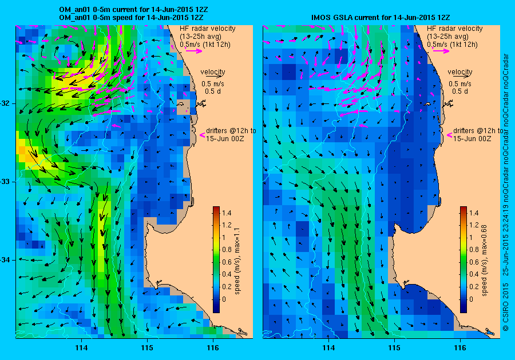Click Rottnest Island outline in the left map

(180, 104)
